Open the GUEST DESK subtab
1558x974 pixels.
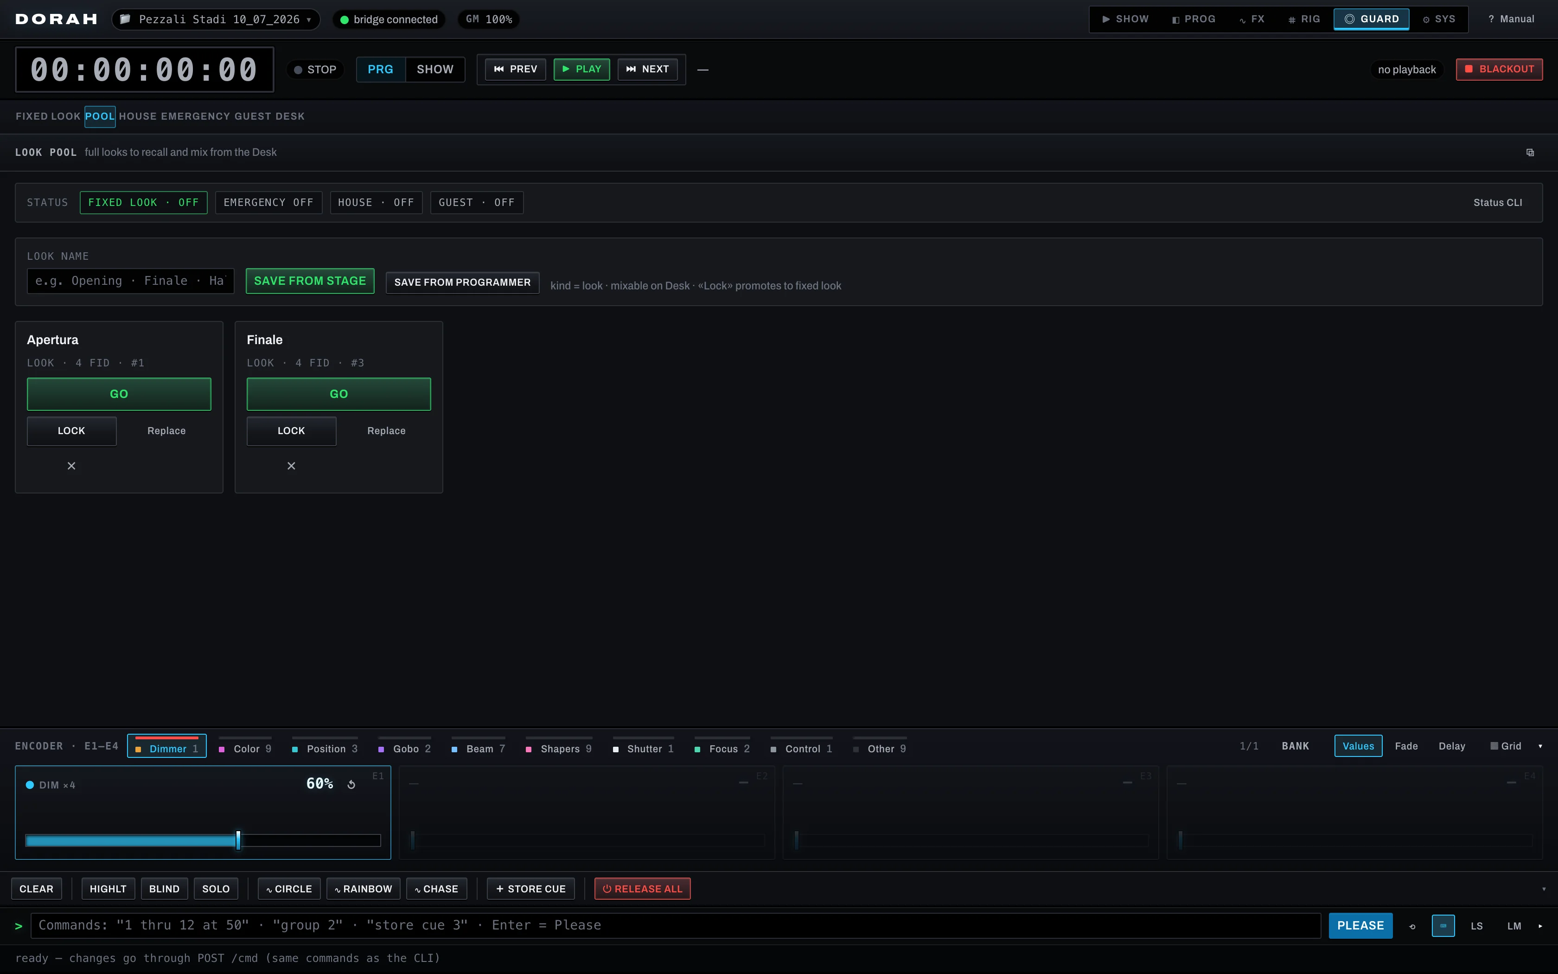(x=270, y=116)
